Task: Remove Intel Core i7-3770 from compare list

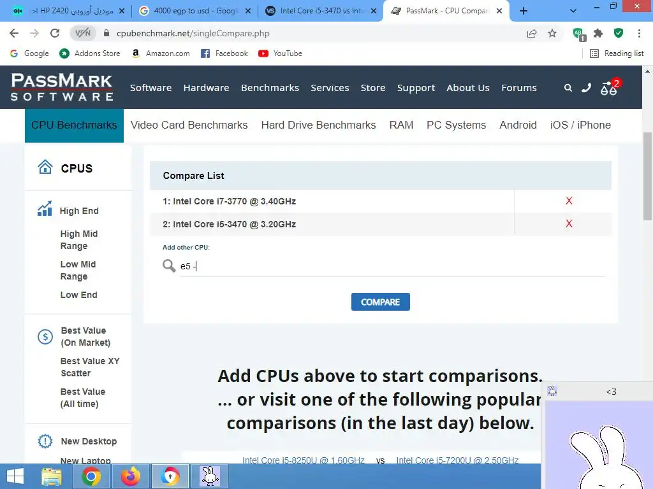Action: pos(569,201)
